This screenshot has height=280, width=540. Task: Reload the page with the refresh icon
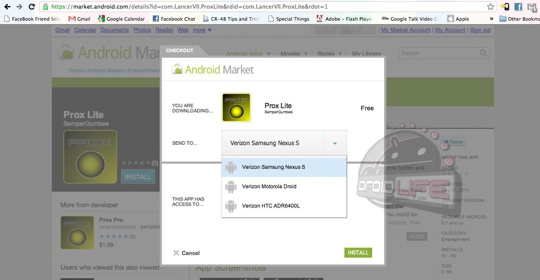(31, 7)
